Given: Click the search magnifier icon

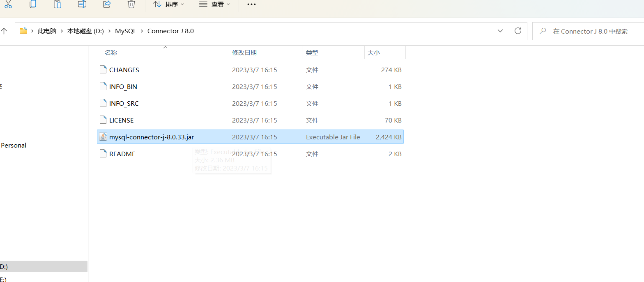Looking at the screenshot, I should [543, 31].
